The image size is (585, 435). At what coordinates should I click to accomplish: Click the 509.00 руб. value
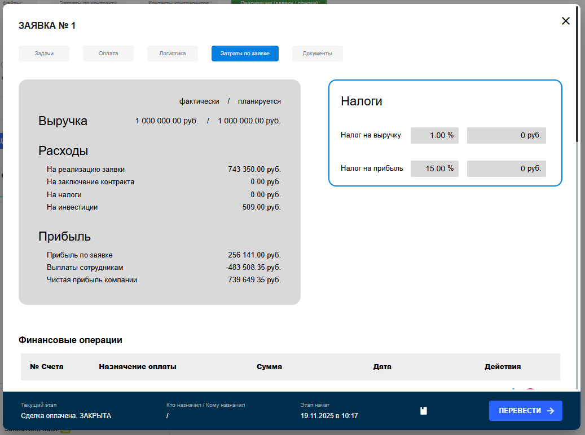pos(262,207)
